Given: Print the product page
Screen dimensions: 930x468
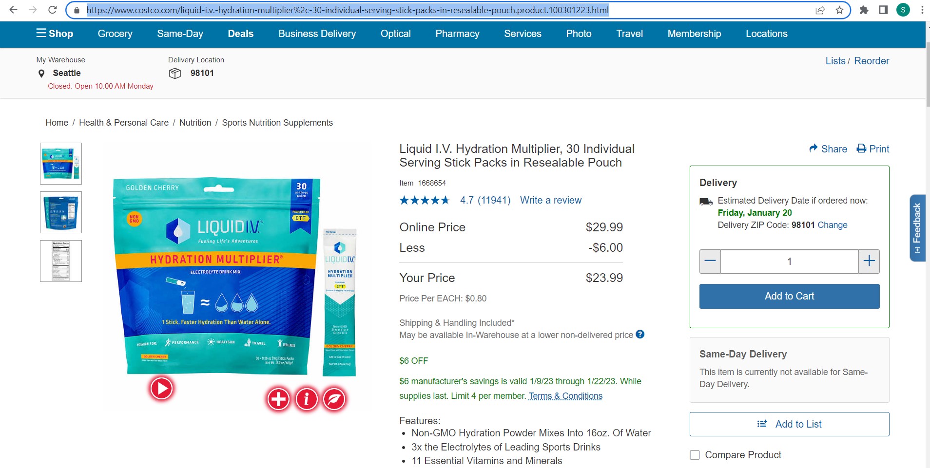Looking at the screenshot, I should 873,149.
